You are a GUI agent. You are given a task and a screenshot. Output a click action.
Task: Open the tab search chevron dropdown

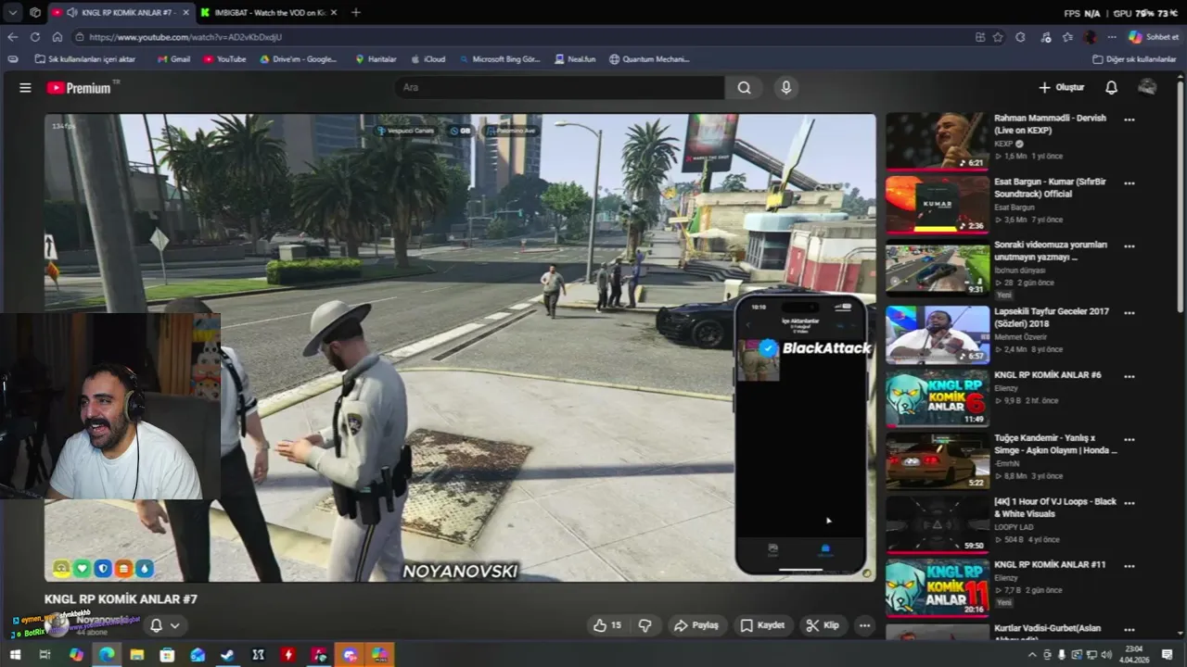coord(12,12)
